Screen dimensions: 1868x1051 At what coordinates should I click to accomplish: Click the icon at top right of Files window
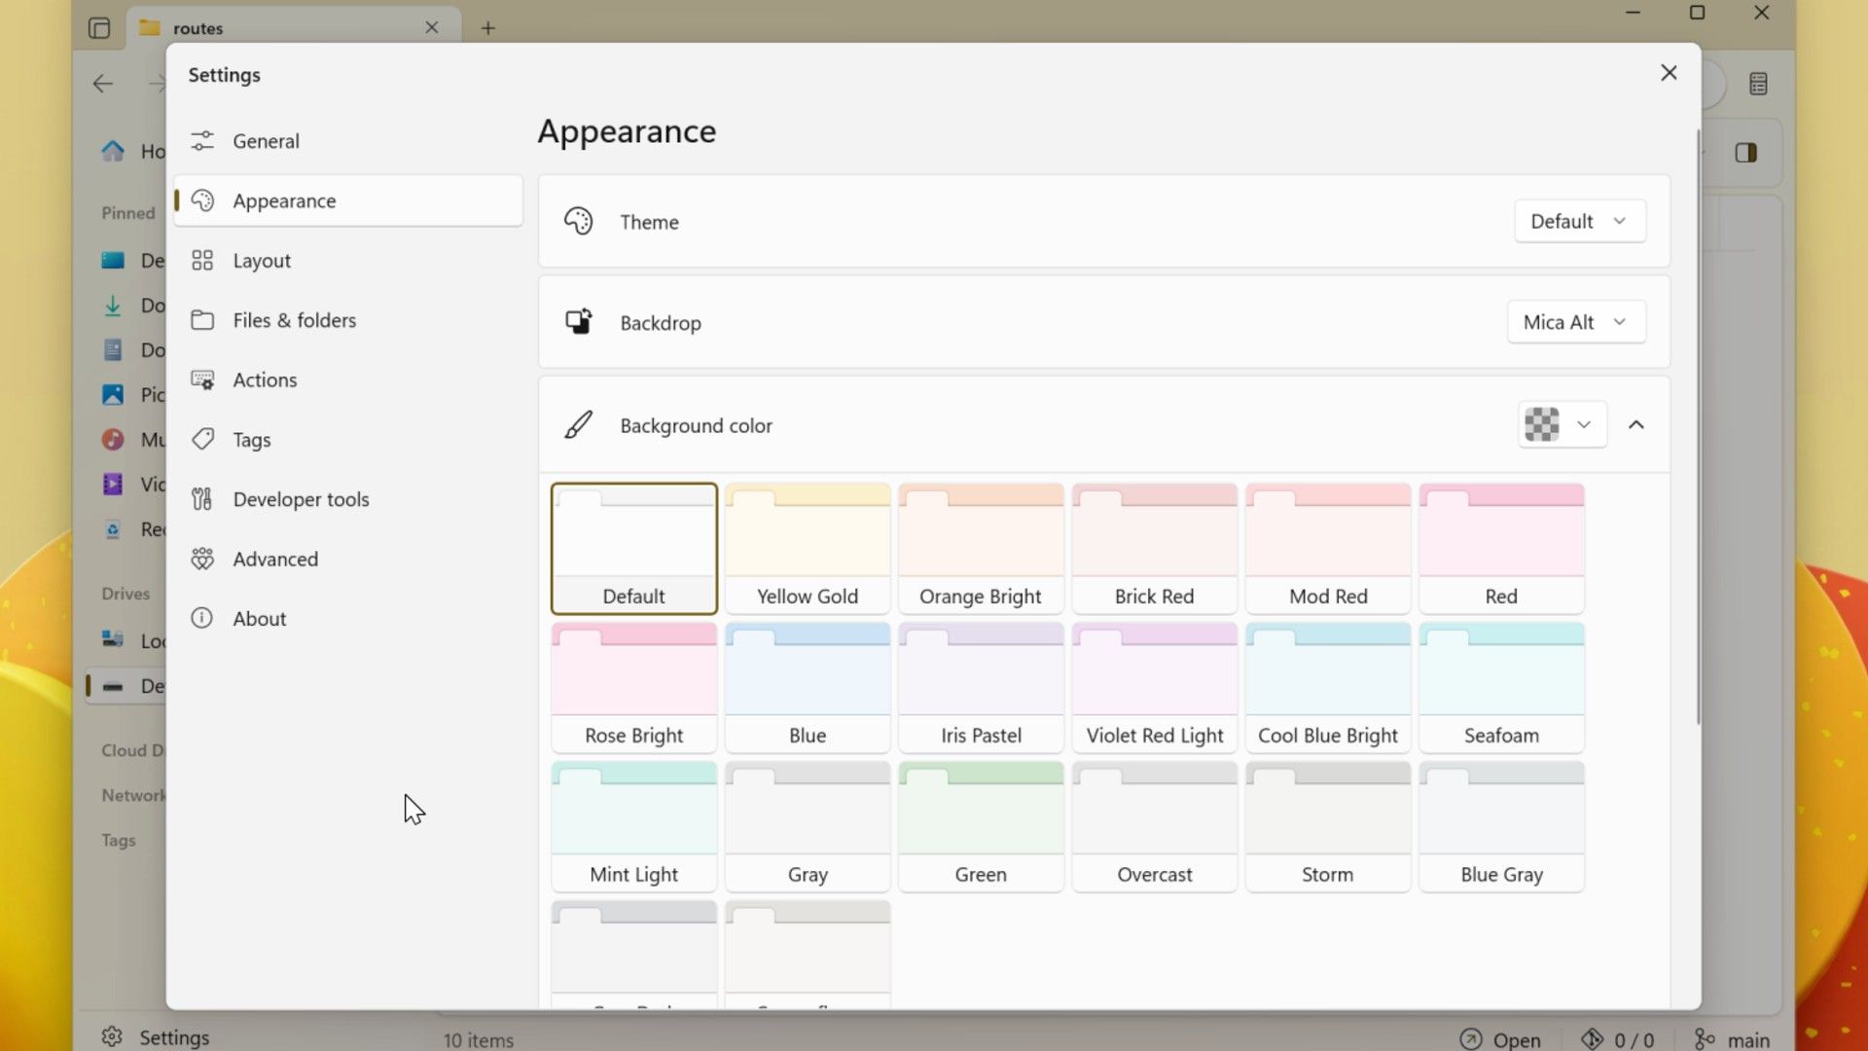pyautogui.click(x=1758, y=84)
